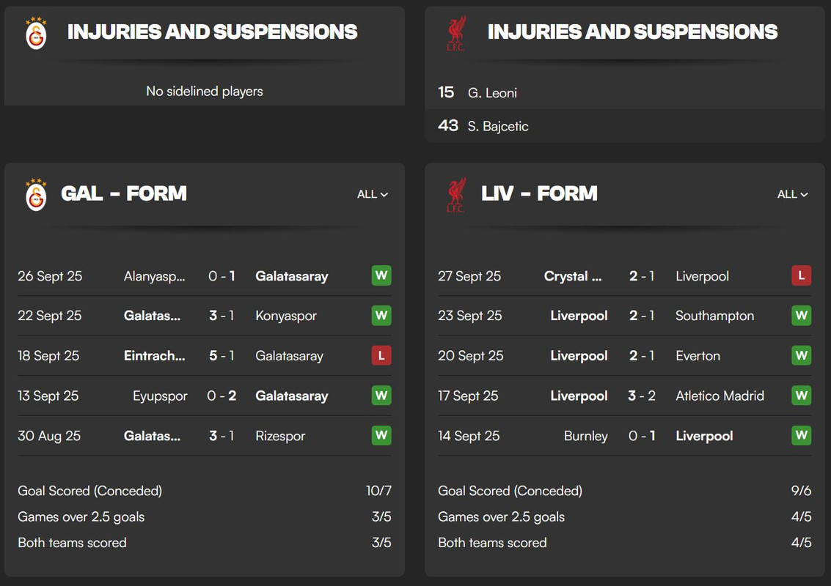Viewport: 831px width, 586px height.
Task: Click the red L badge for Eintracht match
Action: tap(381, 356)
